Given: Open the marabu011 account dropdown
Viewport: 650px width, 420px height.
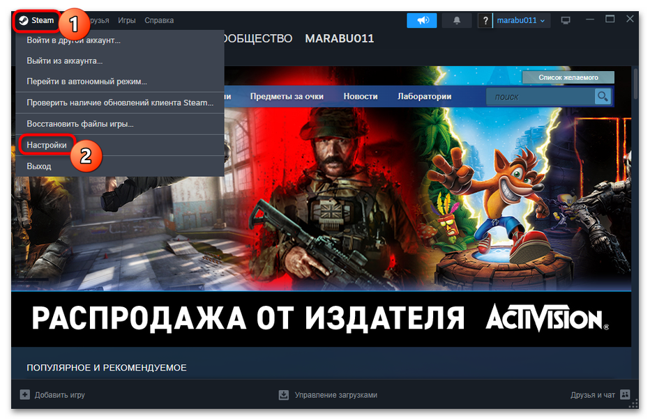Looking at the screenshot, I should pyautogui.click(x=520, y=20).
